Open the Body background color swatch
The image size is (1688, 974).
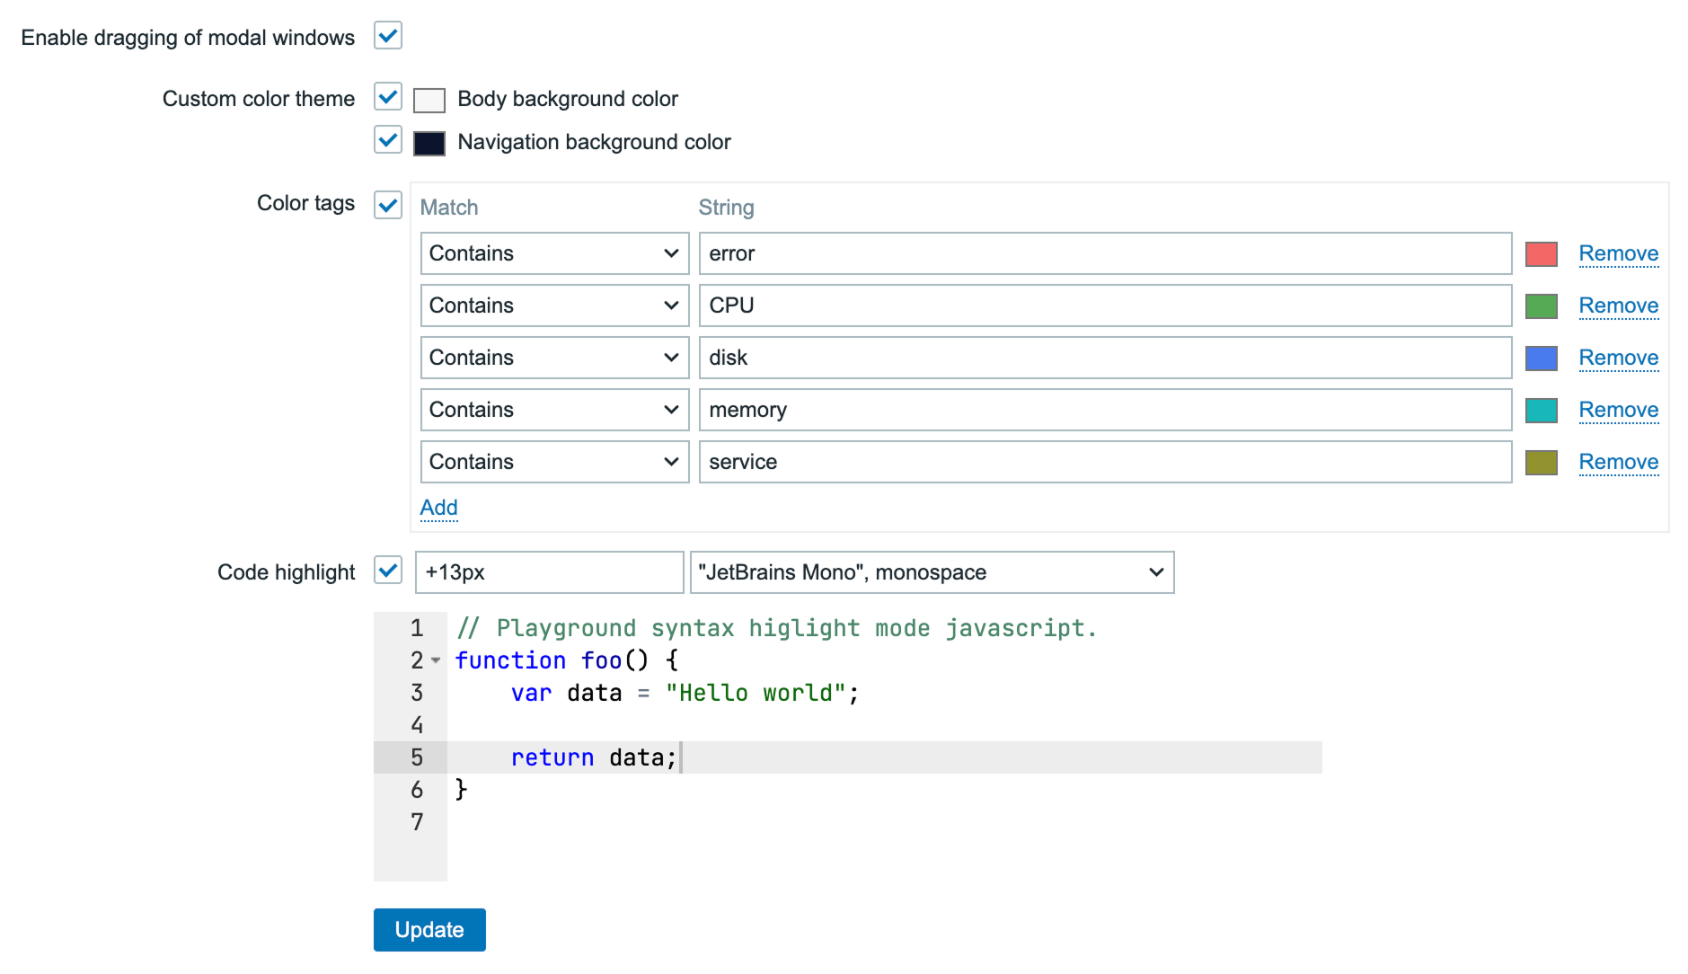[x=429, y=100]
